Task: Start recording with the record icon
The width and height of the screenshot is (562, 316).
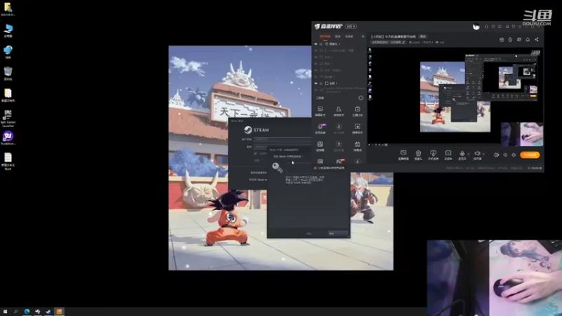Action: pos(497,154)
